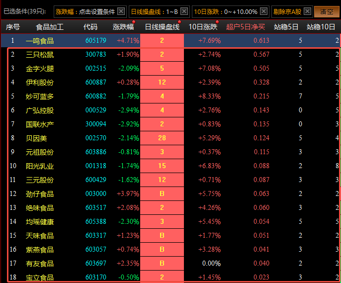341x283 pixels.
Task: Select the 均瑶健康 stock name
Action: [40, 221]
